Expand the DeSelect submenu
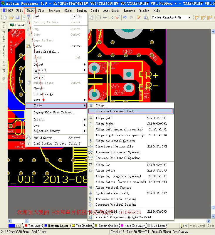 click(56, 70)
